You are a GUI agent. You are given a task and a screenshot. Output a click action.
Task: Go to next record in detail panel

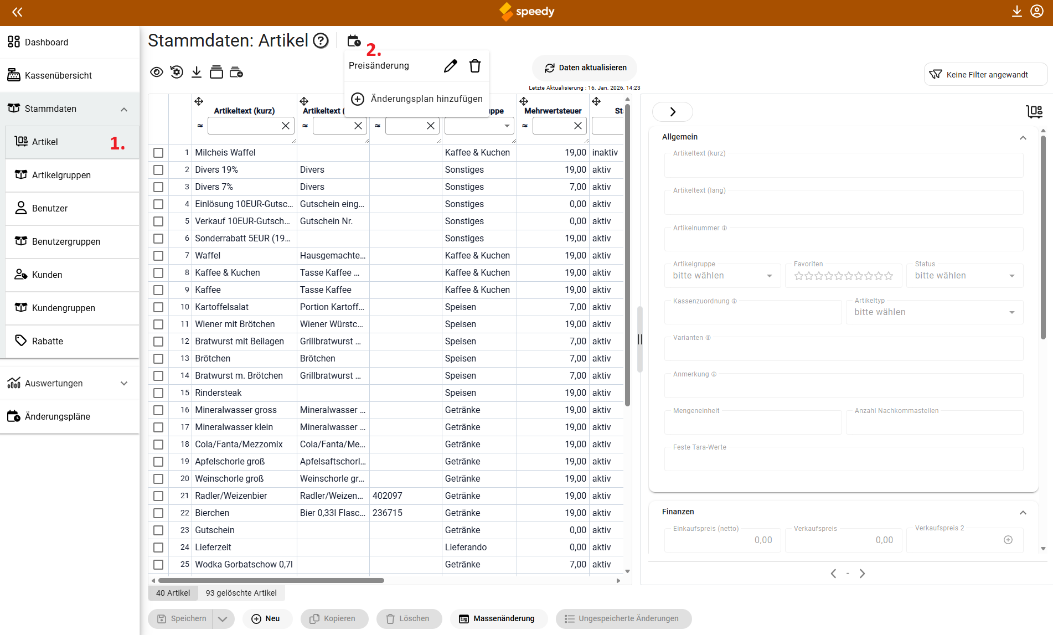pyautogui.click(x=862, y=574)
